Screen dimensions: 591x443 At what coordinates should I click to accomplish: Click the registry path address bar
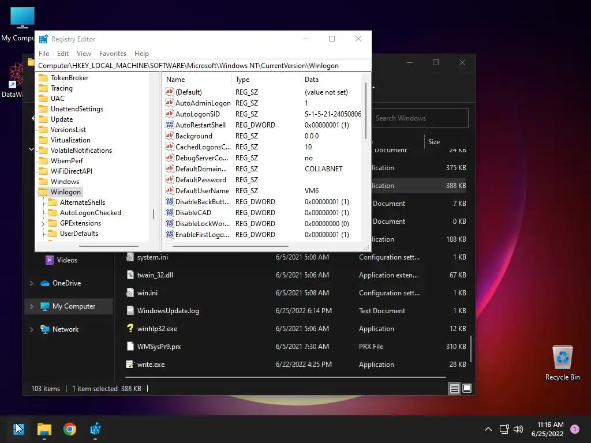click(203, 66)
